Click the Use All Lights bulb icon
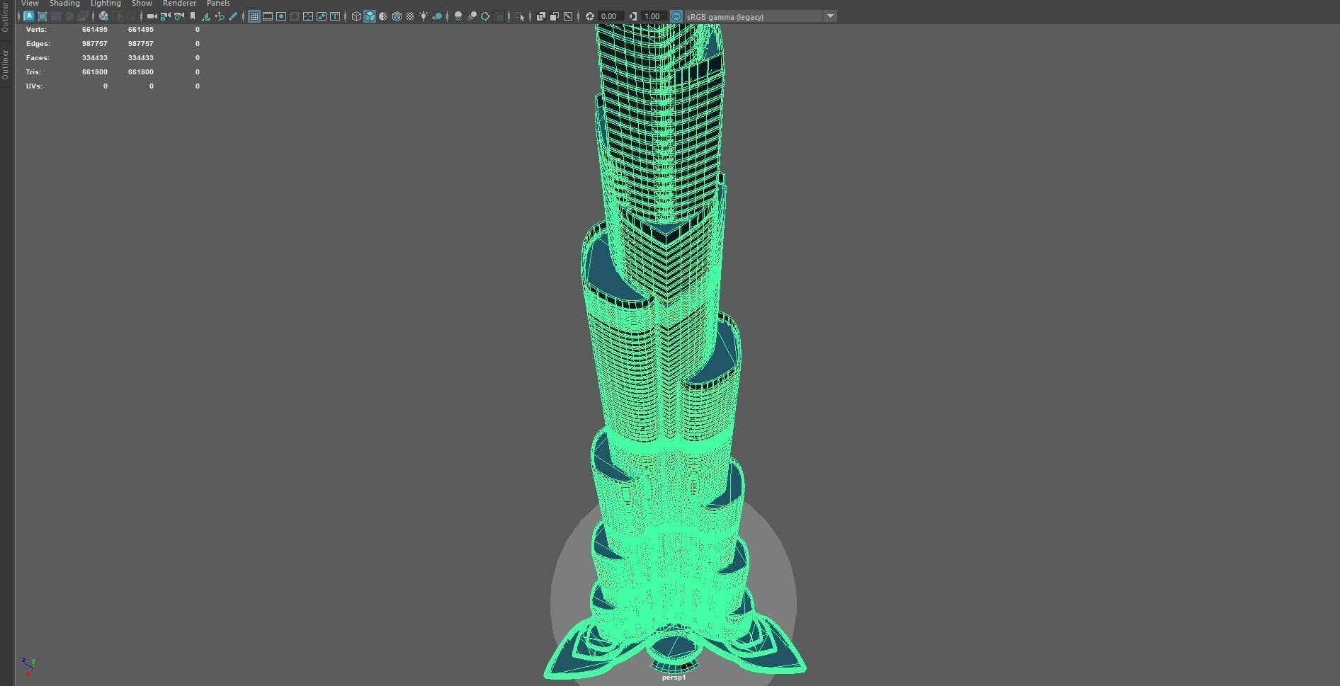 [424, 16]
